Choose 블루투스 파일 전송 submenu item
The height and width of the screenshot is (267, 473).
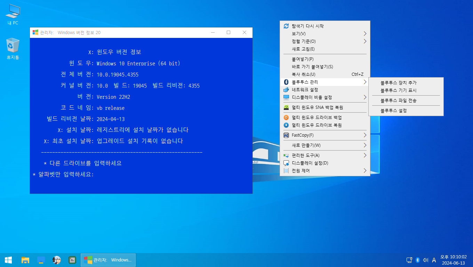(x=406, y=100)
